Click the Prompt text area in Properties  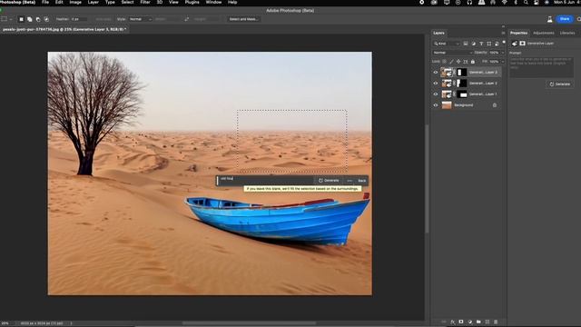pyautogui.click(x=541, y=66)
